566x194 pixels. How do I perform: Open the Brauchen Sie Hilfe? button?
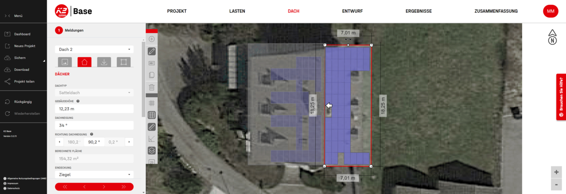coord(561,97)
